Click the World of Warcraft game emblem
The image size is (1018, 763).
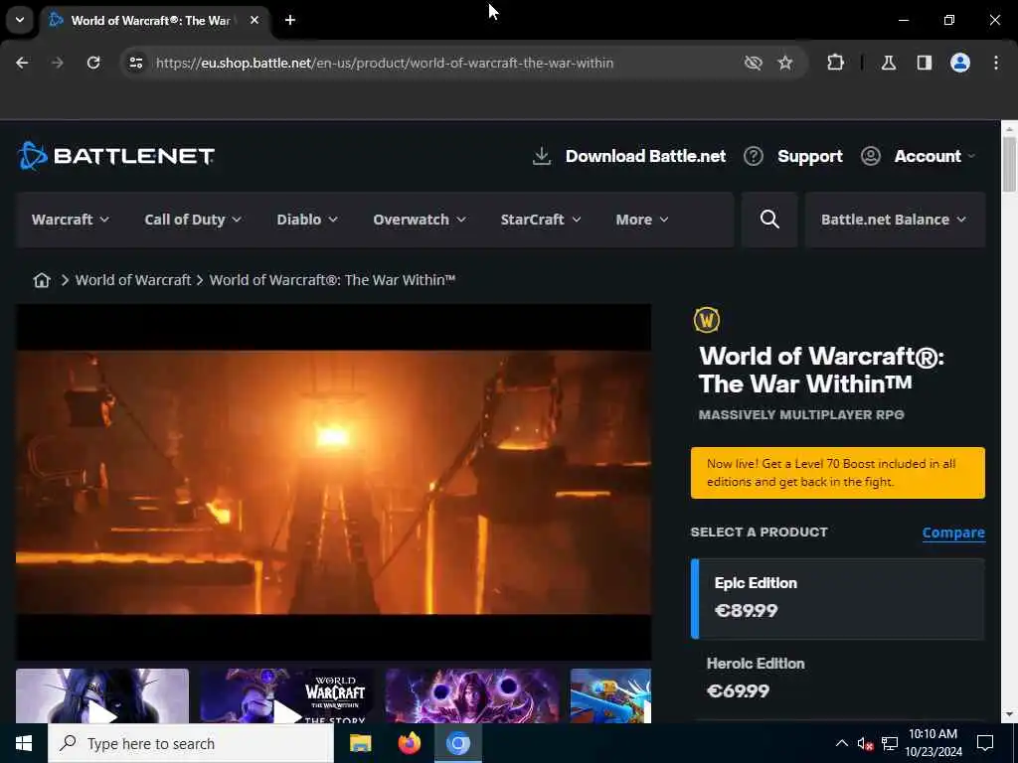707,320
